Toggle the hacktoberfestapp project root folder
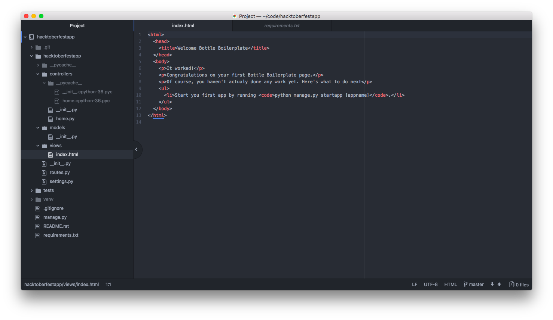Image resolution: width=553 pixels, height=320 pixels. (25, 37)
